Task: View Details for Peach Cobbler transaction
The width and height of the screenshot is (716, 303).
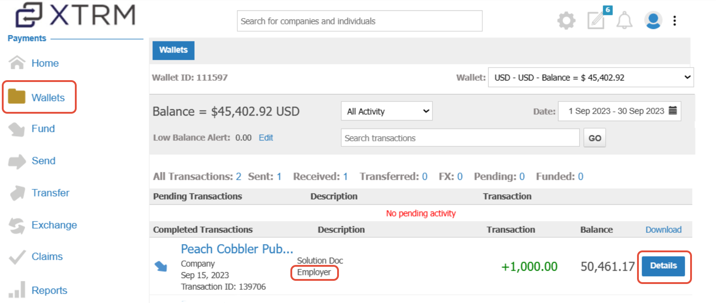Action: [663, 266]
